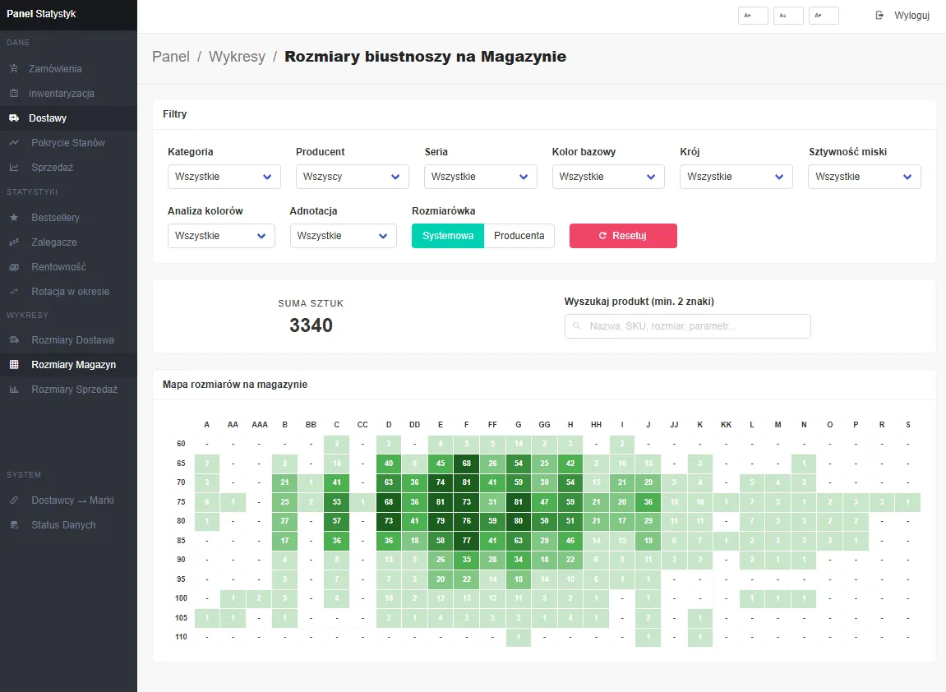Switch sizing chart to Producenta
946x692 pixels.
519,236
